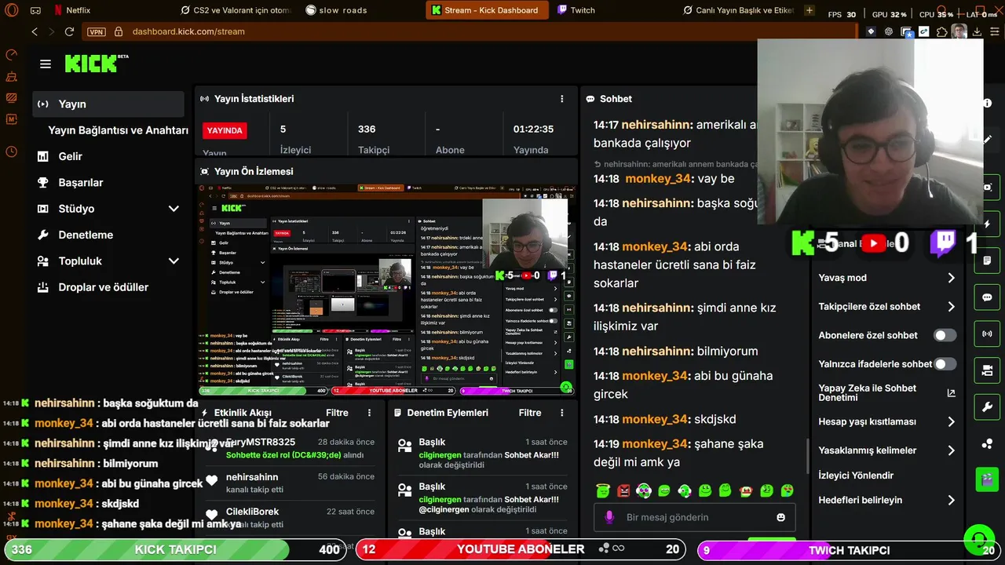This screenshot has height=565, width=1005.
Task: Open Denetim Eylemleri three-dot options
Action: click(561, 413)
